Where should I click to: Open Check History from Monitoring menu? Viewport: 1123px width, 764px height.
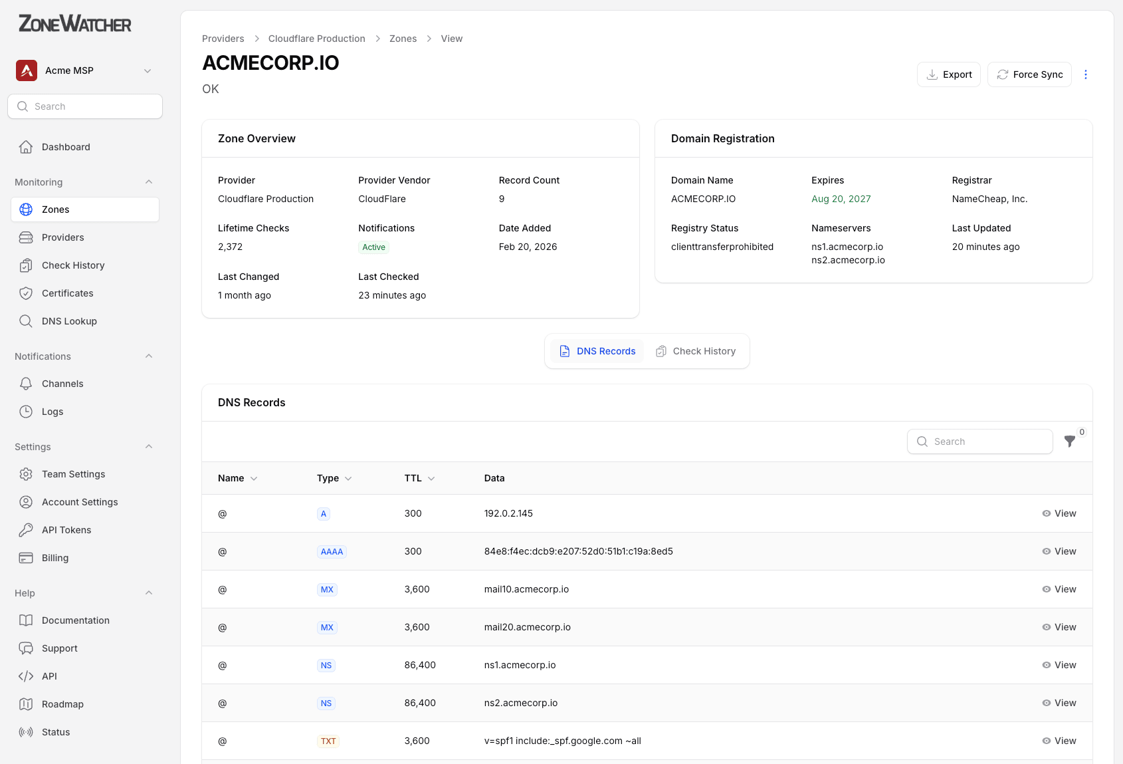coord(73,265)
